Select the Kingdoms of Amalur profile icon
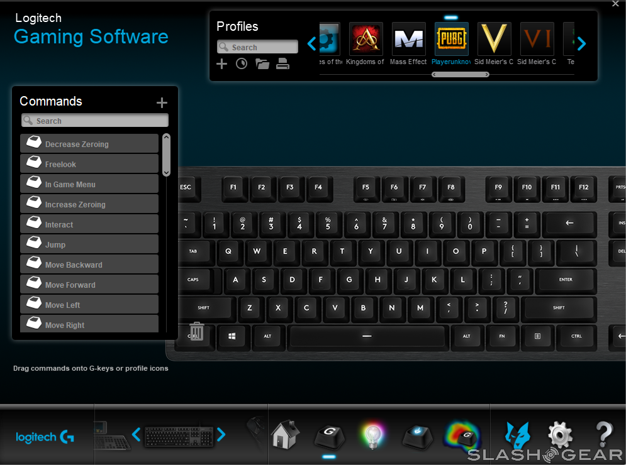 pyautogui.click(x=366, y=39)
